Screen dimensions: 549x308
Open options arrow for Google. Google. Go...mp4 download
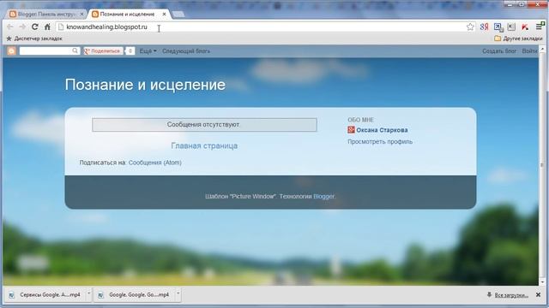pos(178,294)
